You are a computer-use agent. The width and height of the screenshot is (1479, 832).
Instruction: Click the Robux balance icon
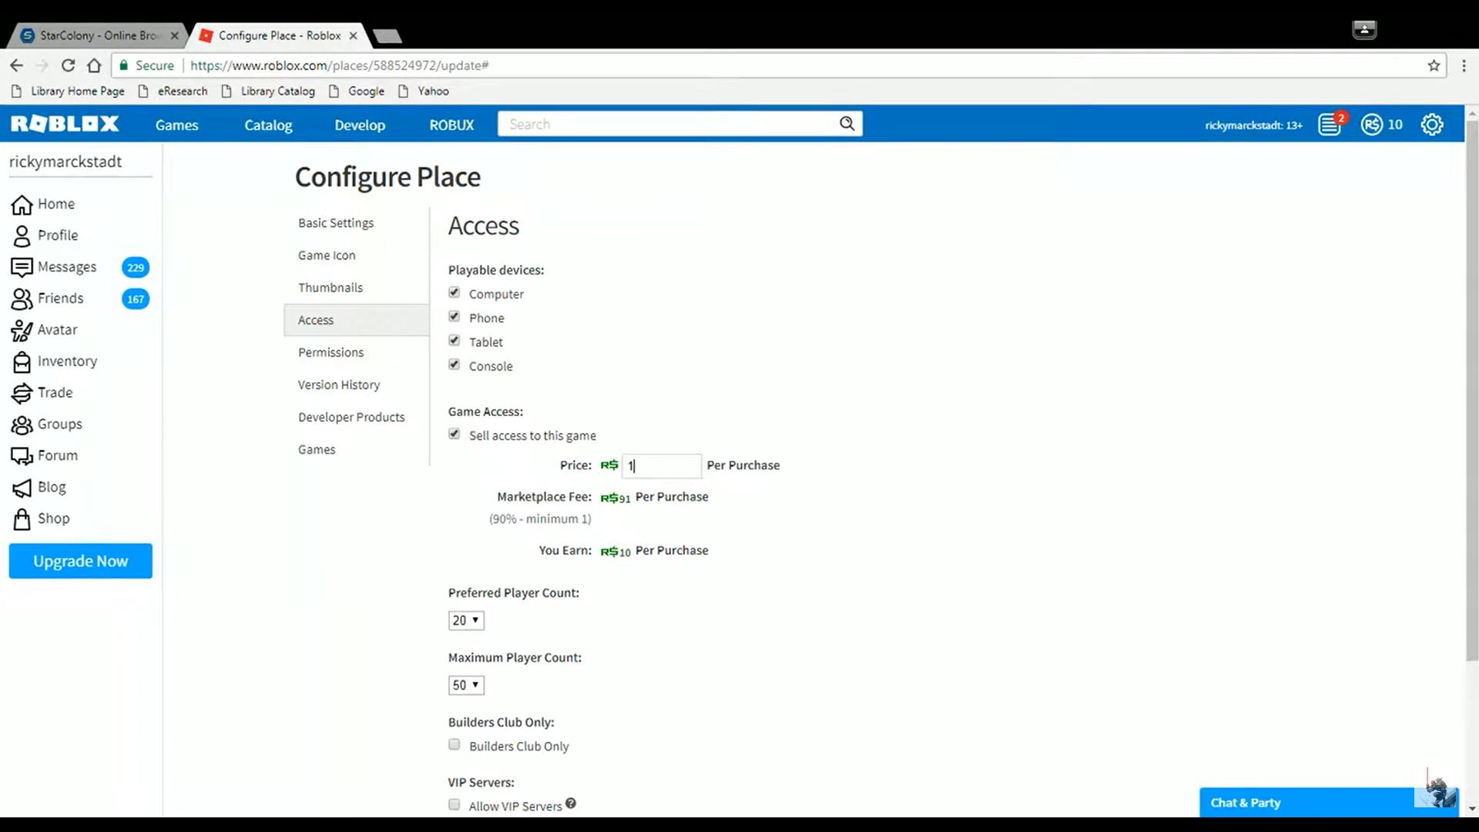click(x=1372, y=124)
